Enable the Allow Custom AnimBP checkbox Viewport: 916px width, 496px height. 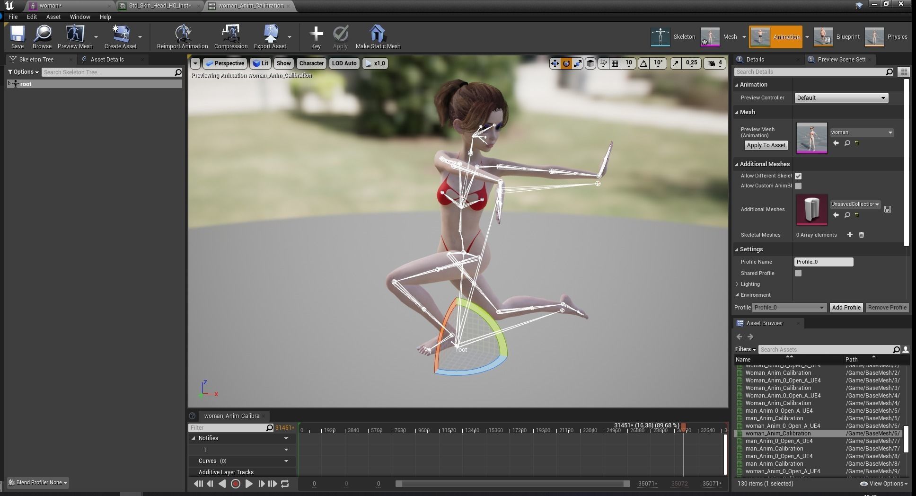tap(798, 186)
